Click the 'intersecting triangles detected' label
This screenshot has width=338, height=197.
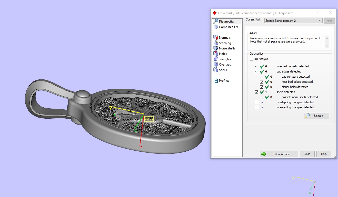coord(295,107)
